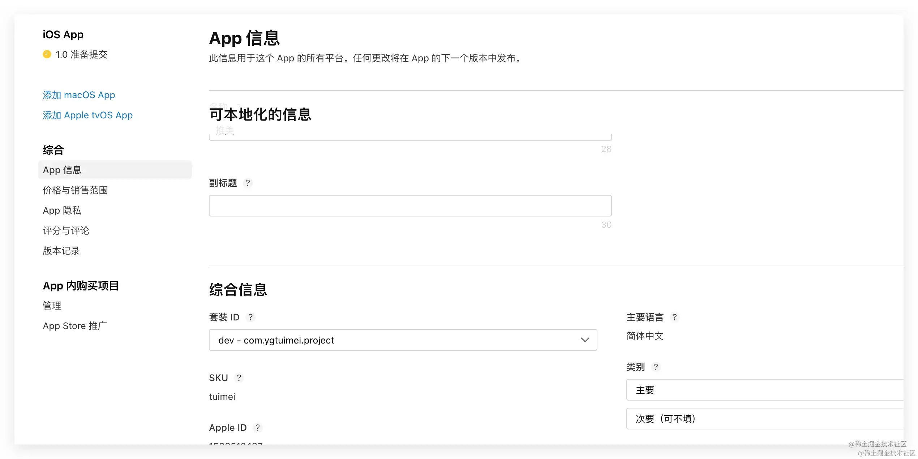Click the 添加 macOS App link
The width and height of the screenshot is (918, 459).
click(79, 95)
